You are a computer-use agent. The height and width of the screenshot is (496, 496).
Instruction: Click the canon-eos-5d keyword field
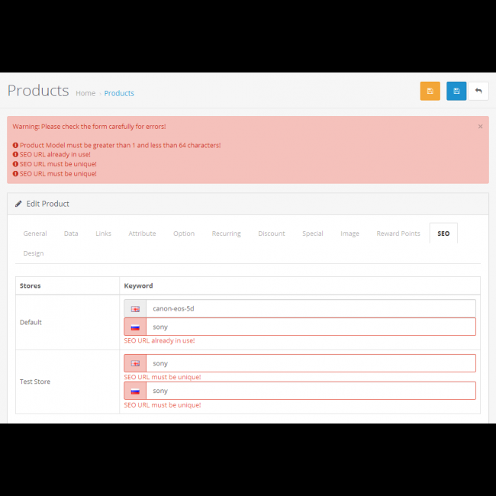tap(310, 309)
